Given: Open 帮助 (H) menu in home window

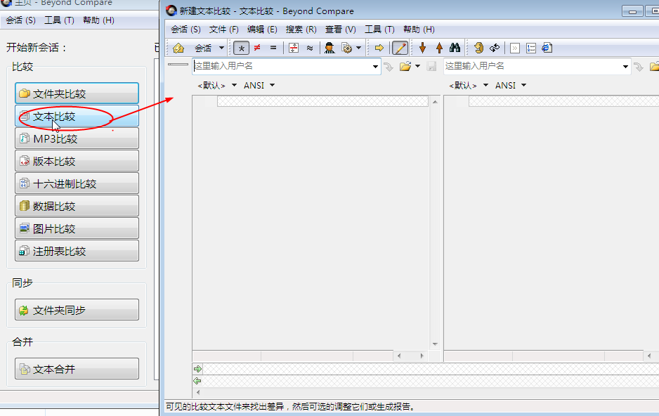Looking at the screenshot, I should click(x=98, y=20).
